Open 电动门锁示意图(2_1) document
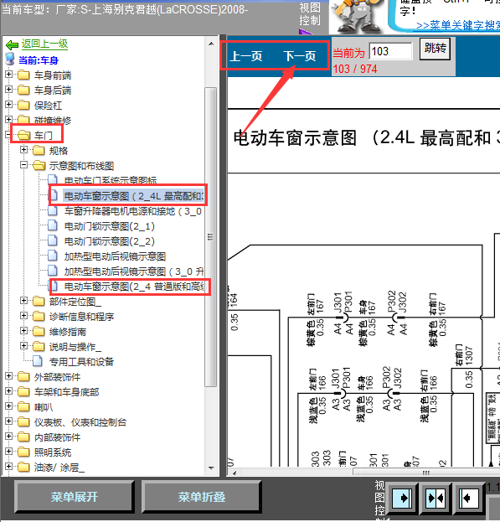 [110, 226]
